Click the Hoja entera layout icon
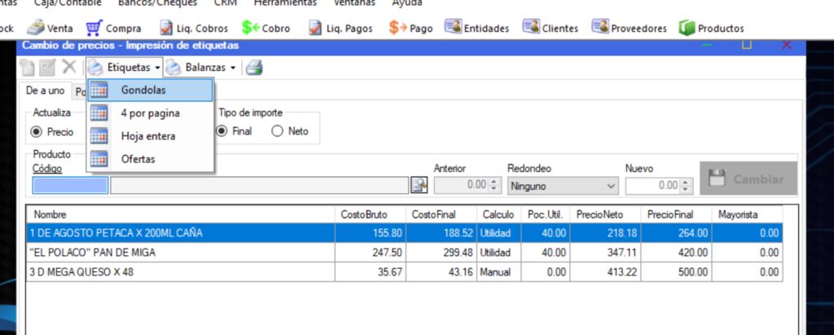 pyautogui.click(x=99, y=136)
